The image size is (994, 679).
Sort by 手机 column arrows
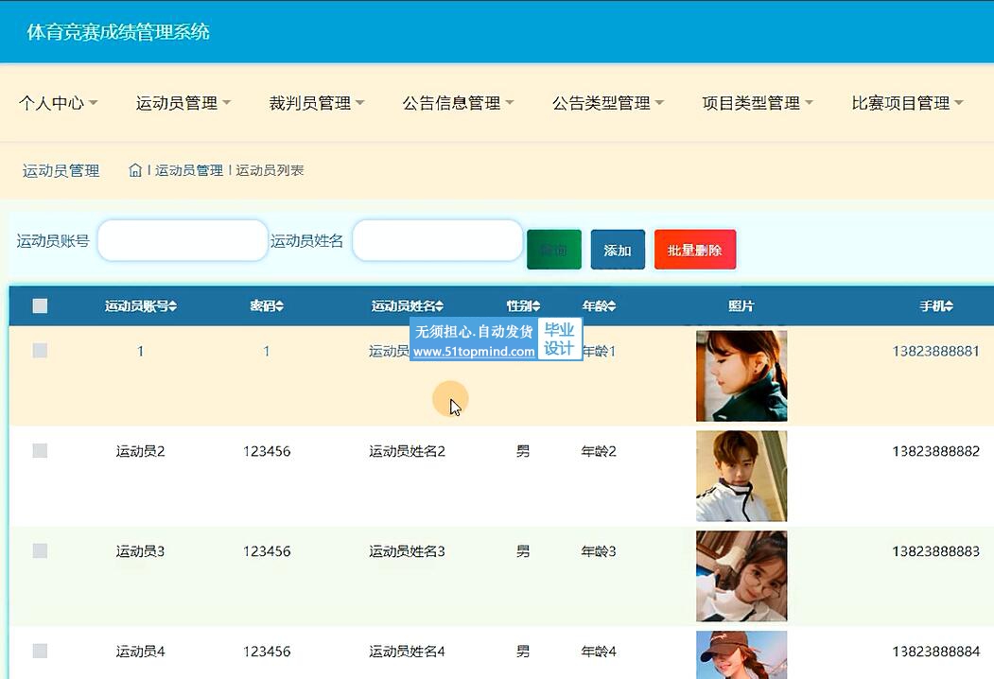pos(949,306)
